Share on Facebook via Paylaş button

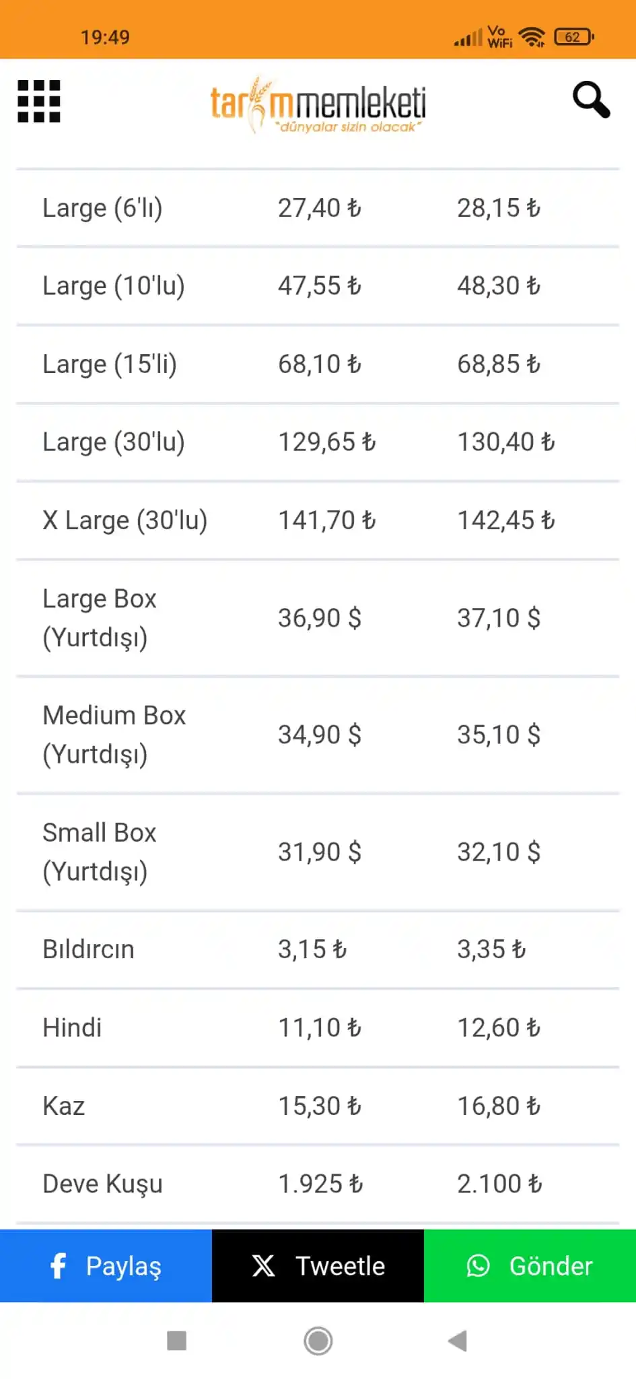[106, 1266]
